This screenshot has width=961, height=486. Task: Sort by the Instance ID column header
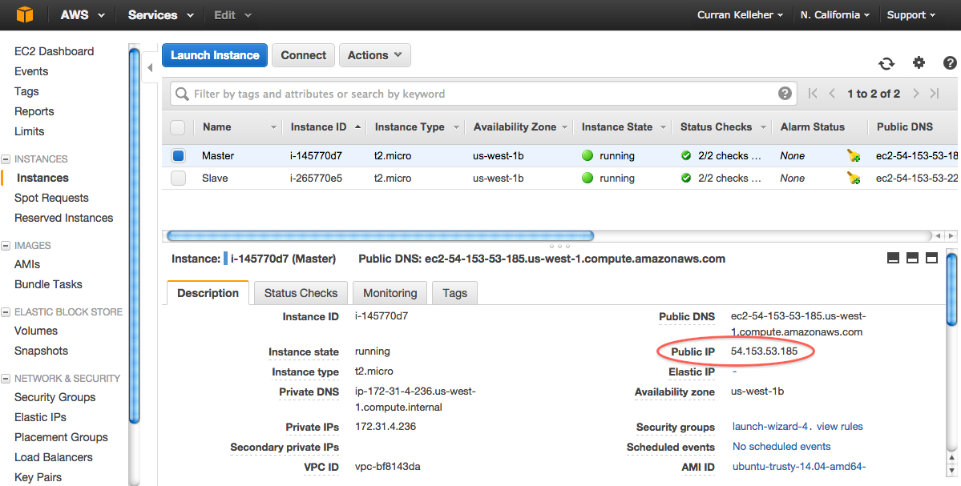(x=325, y=127)
